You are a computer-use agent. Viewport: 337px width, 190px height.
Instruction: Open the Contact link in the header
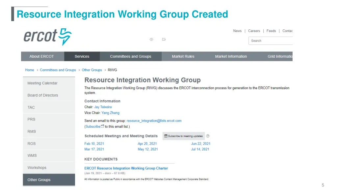click(288, 31)
